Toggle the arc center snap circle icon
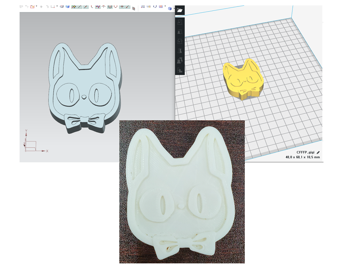The width and height of the screenshot is (338, 271). [110, 7]
